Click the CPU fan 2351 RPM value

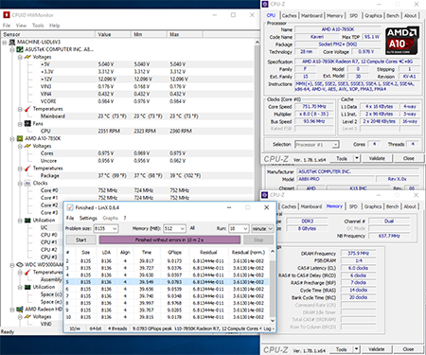click(109, 131)
